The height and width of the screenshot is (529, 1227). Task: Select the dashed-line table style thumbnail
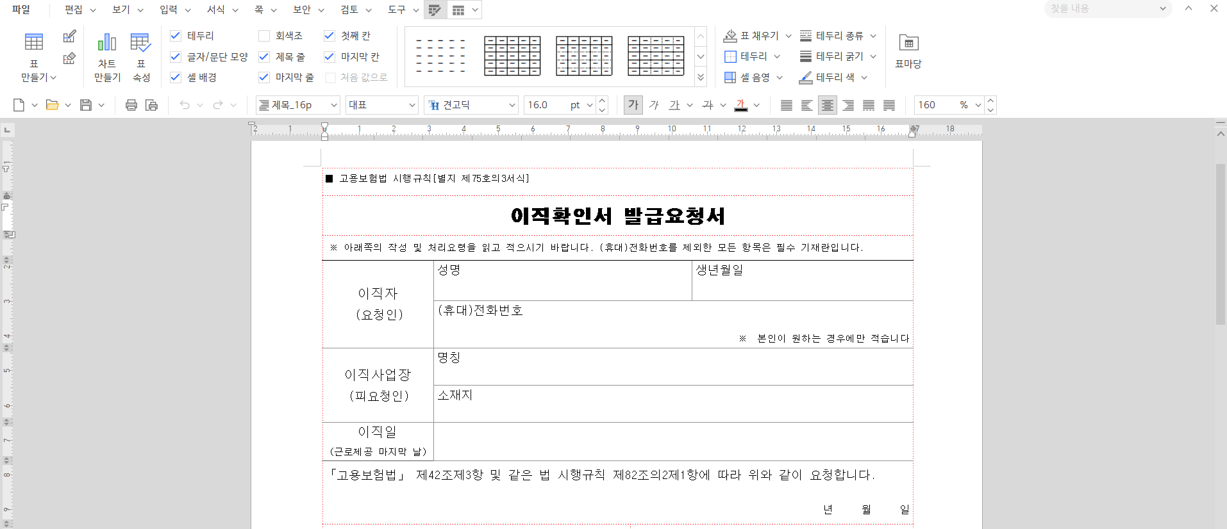pyautogui.click(x=440, y=56)
